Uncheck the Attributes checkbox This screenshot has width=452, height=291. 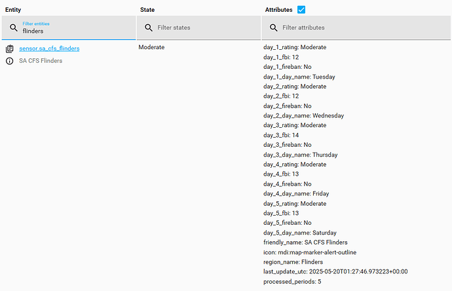(x=301, y=9)
